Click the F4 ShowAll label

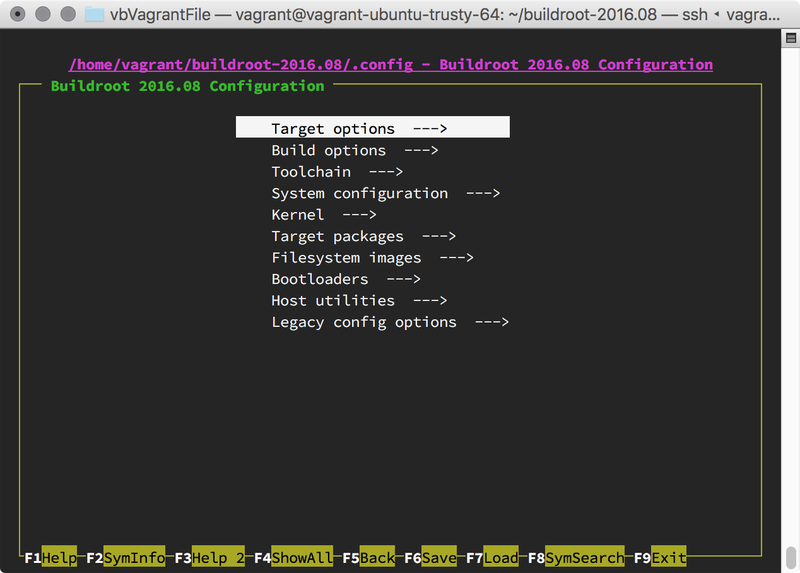pyautogui.click(x=293, y=557)
